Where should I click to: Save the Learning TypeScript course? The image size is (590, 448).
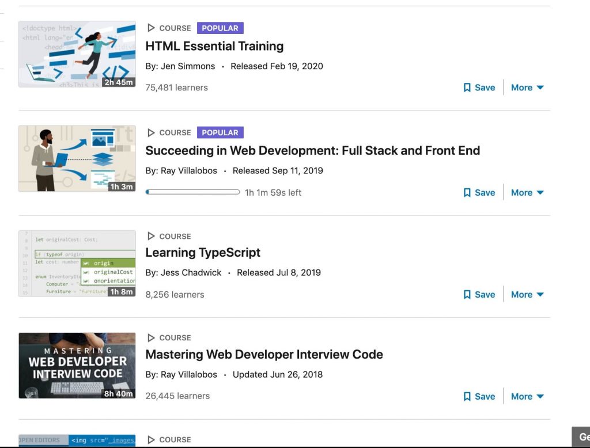tap(479, 294)
